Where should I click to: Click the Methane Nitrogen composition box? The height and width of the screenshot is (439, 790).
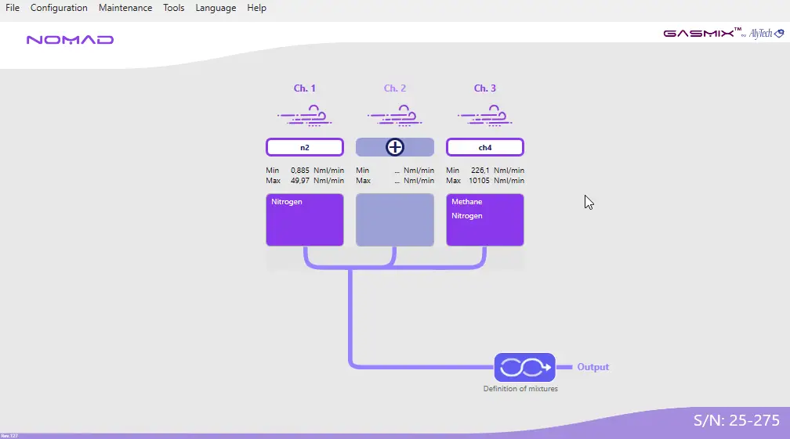coord(485,220)
